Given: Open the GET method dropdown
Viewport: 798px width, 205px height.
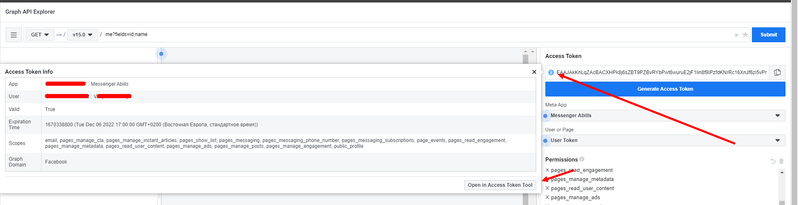Looking at the screenshot, I should point(40,35).
